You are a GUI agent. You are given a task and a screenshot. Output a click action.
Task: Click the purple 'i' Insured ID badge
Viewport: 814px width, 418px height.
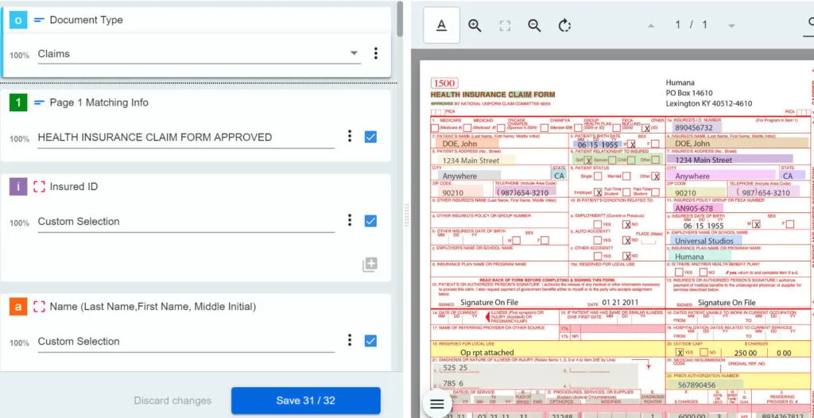tap(18, 187)
